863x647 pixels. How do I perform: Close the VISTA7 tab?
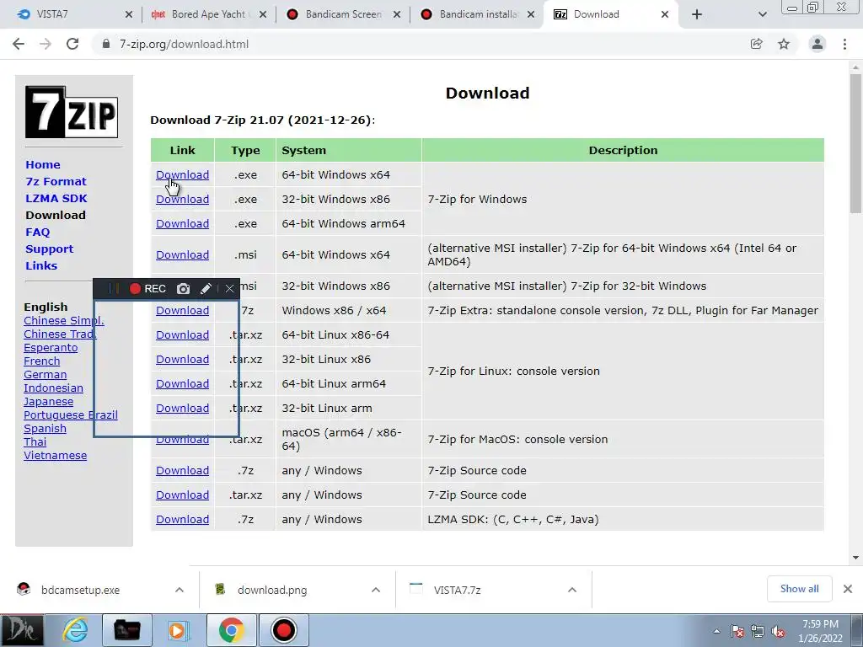click(129, 14)
